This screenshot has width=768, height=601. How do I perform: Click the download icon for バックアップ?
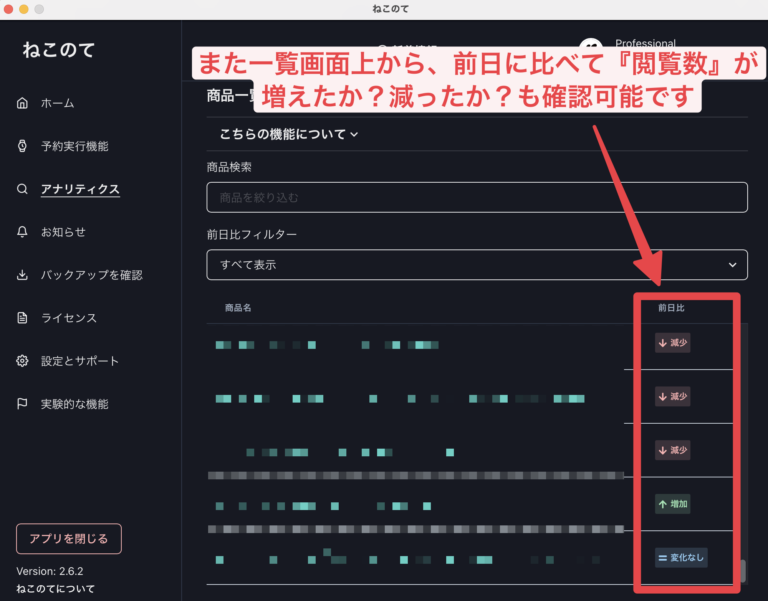pos(22,275)
